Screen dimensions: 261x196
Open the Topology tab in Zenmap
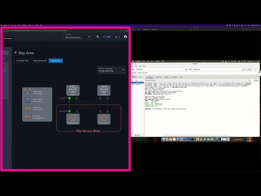(166, 77)
